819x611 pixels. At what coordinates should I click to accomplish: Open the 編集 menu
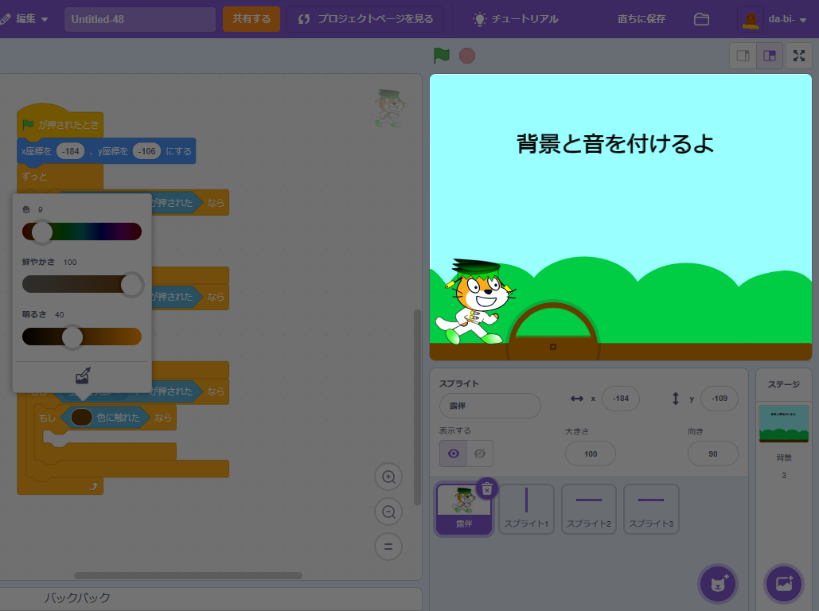(x=25, y=19)
